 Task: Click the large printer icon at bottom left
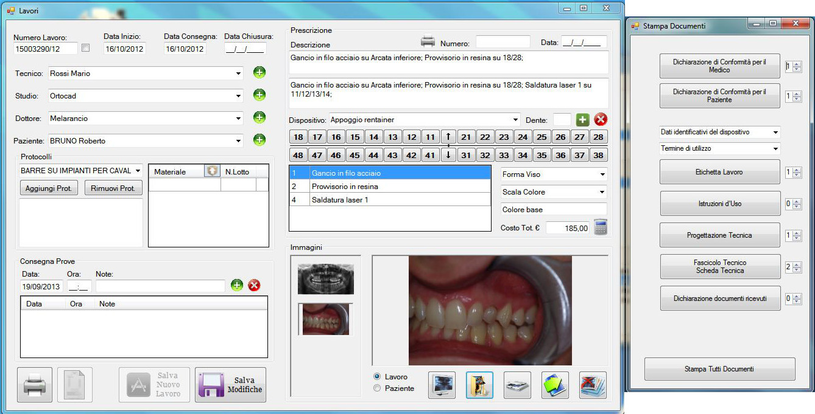35,385
